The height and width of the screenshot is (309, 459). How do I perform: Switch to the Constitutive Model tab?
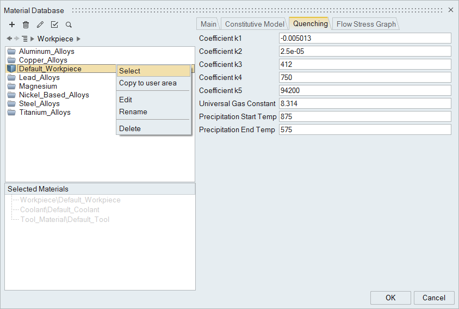(254, 24)
